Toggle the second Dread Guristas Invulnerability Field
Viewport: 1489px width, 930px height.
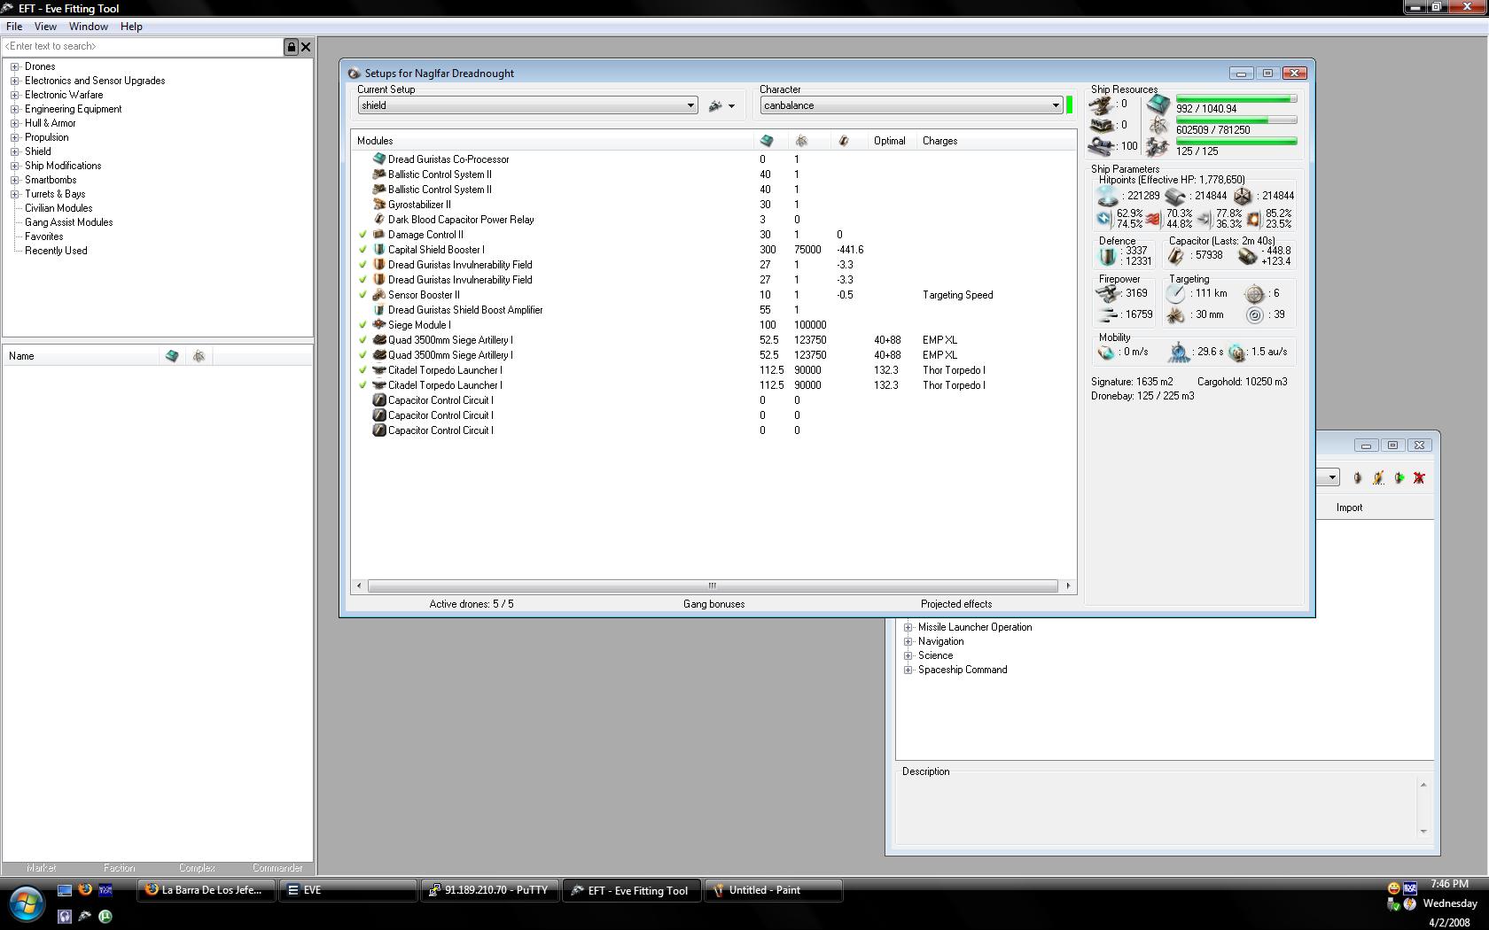(x=363, y=280)
